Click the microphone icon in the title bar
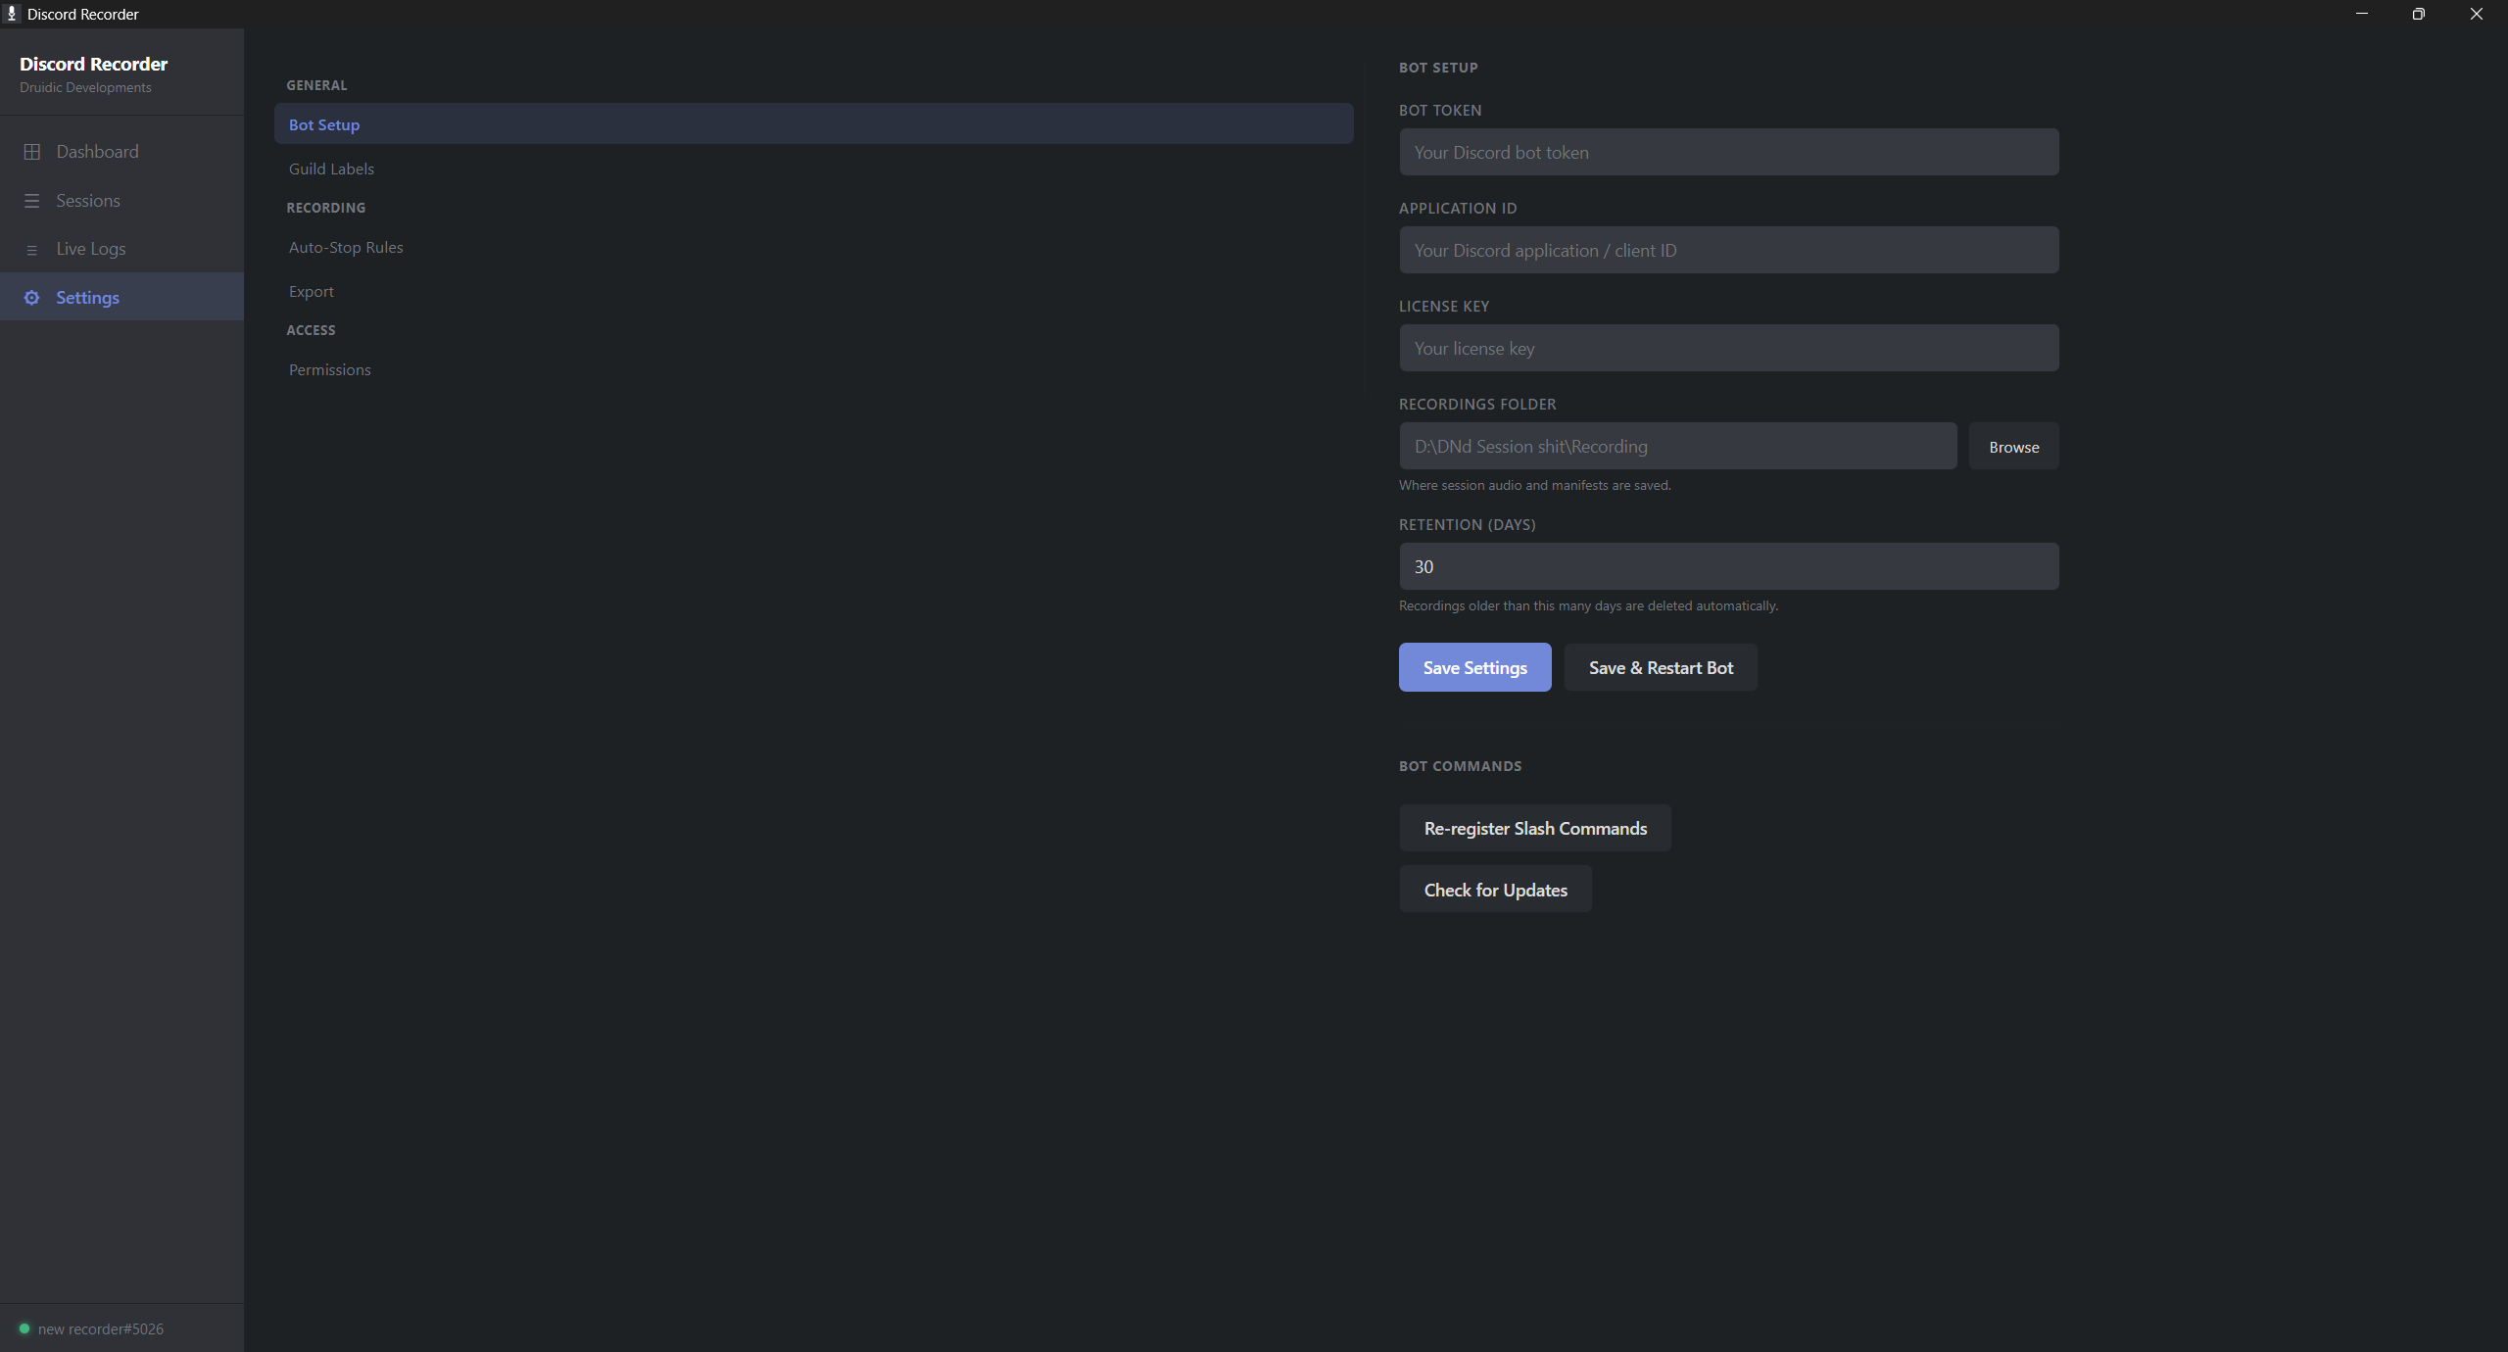The width and height of the screenshot is (2508, 1352). point(13,14)
